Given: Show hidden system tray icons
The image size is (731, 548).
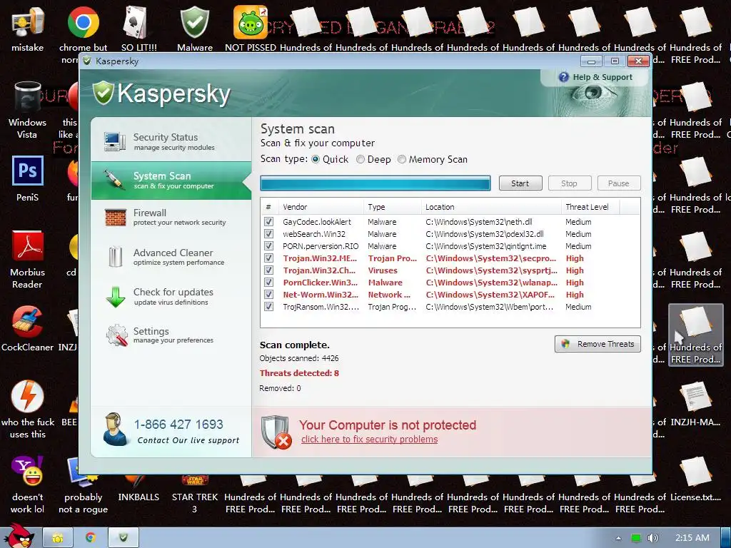Looking at the screenshot, I should [x=618, y=538].
